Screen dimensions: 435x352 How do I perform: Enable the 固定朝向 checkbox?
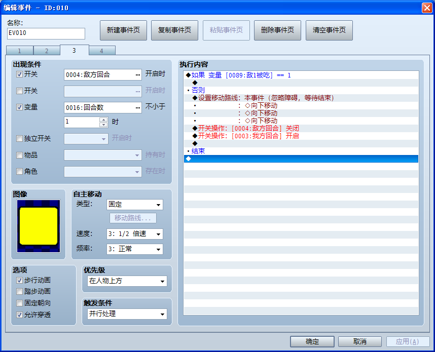[19, 303]
